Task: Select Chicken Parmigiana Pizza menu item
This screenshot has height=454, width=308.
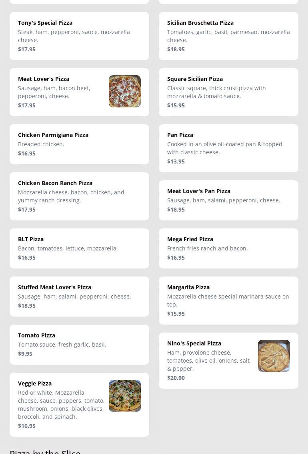Action: click(79, 144)
